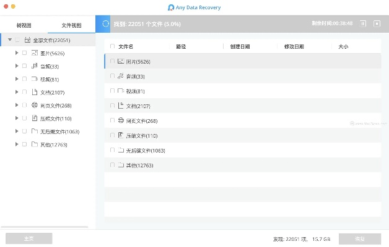This screenshot has width=389, height=247.
Task: Click the 图片 image icon in file list
Action: point(121,61)
